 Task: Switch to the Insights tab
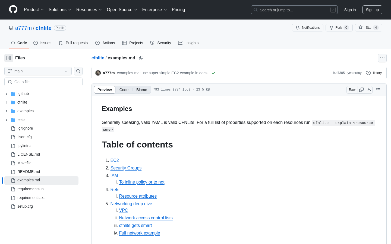coord(188,43)
